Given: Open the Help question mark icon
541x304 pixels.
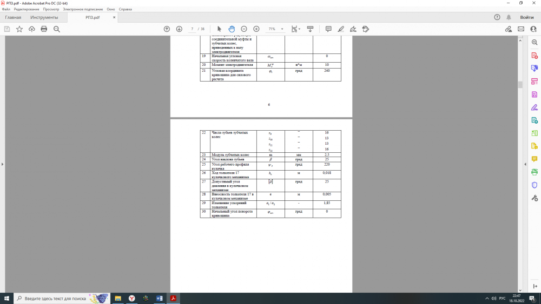Looking at the screenshot, I should click(497, 17).
